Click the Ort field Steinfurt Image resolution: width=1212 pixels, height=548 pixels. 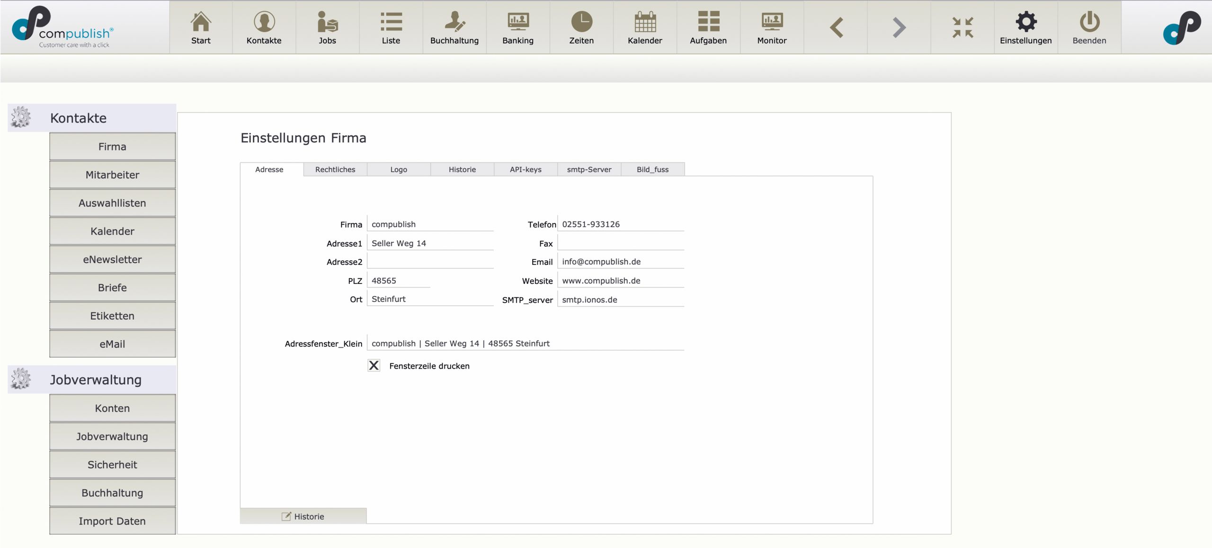pos(430,299)
